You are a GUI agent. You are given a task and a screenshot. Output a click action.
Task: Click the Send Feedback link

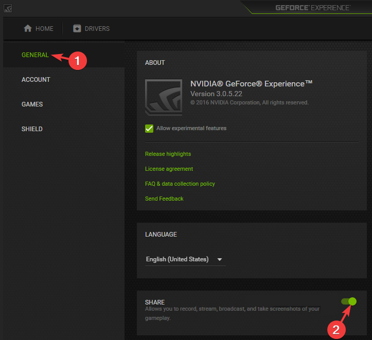[x=164, y=199]
